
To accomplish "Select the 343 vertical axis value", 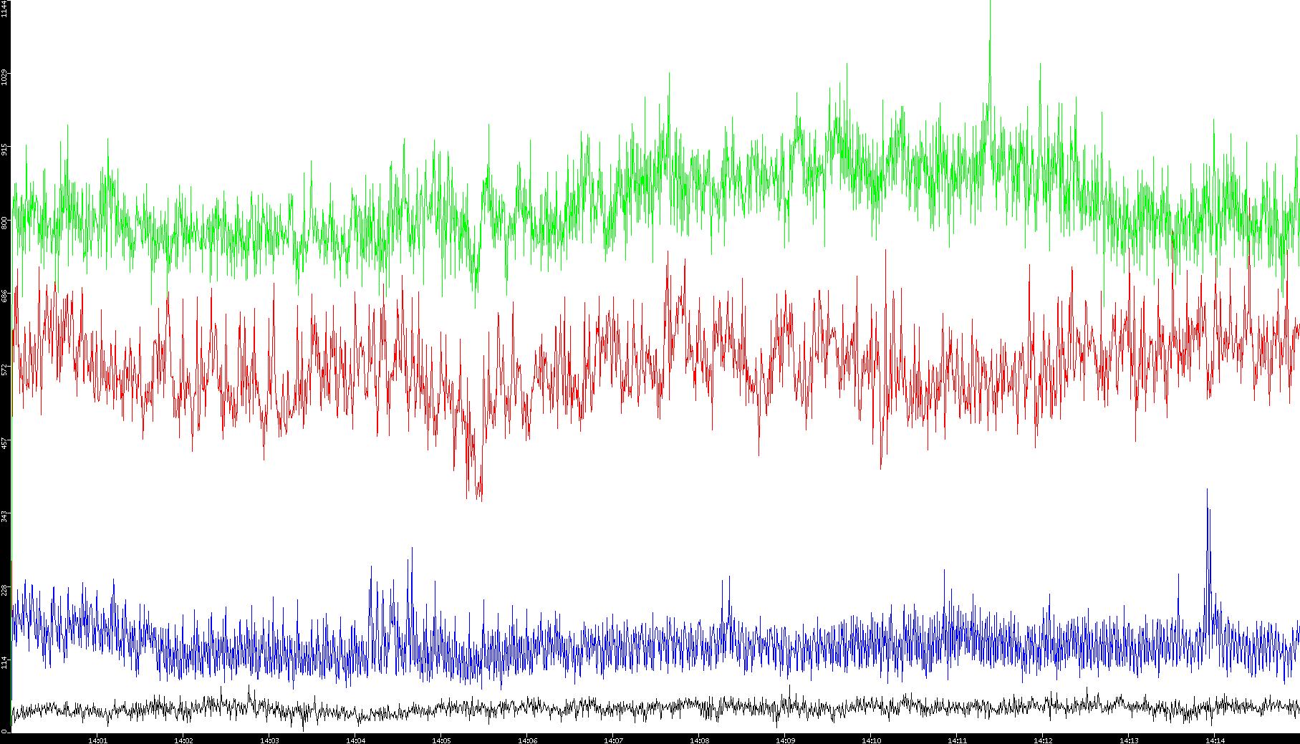I will (4, 516).
